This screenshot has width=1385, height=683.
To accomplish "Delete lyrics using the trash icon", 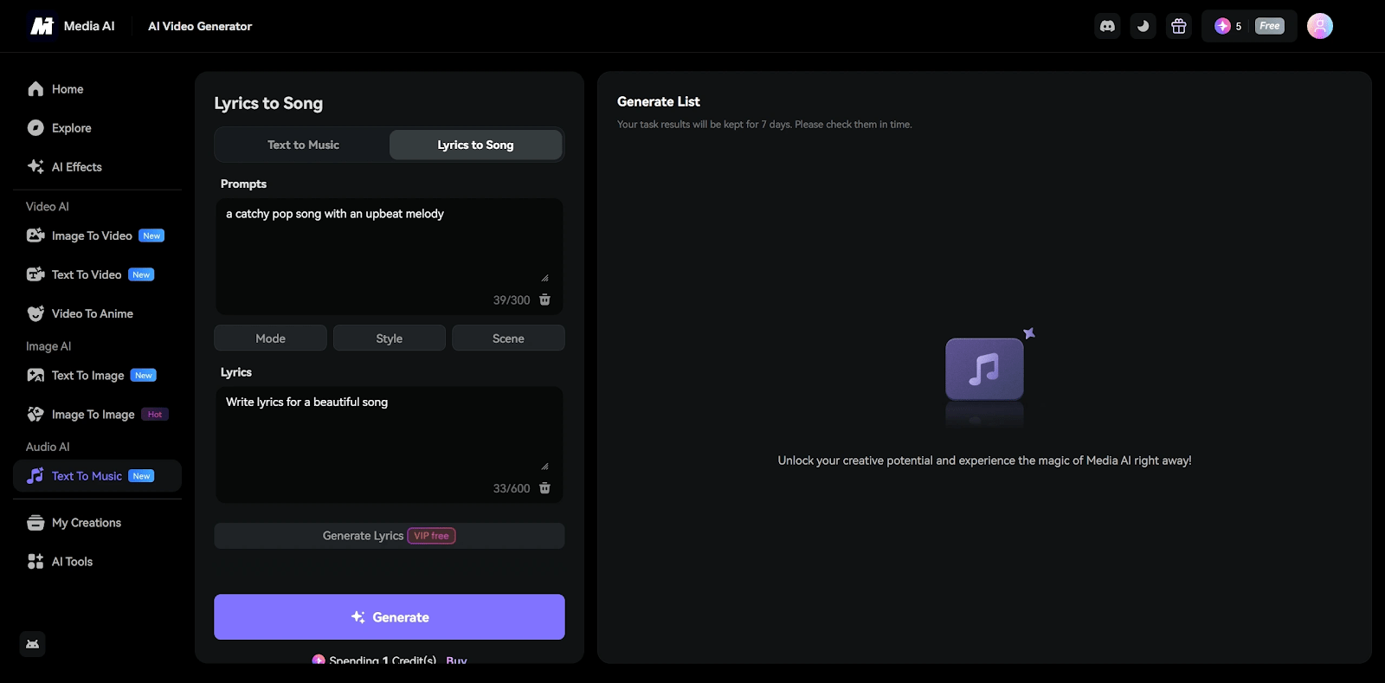I will pyautogui.click(x=544, y=488).
